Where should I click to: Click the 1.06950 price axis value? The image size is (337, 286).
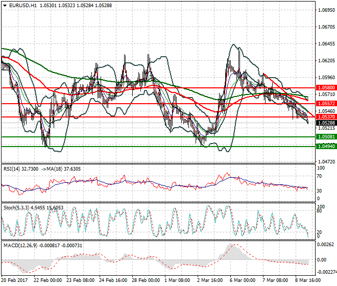[x=326, y=10]
